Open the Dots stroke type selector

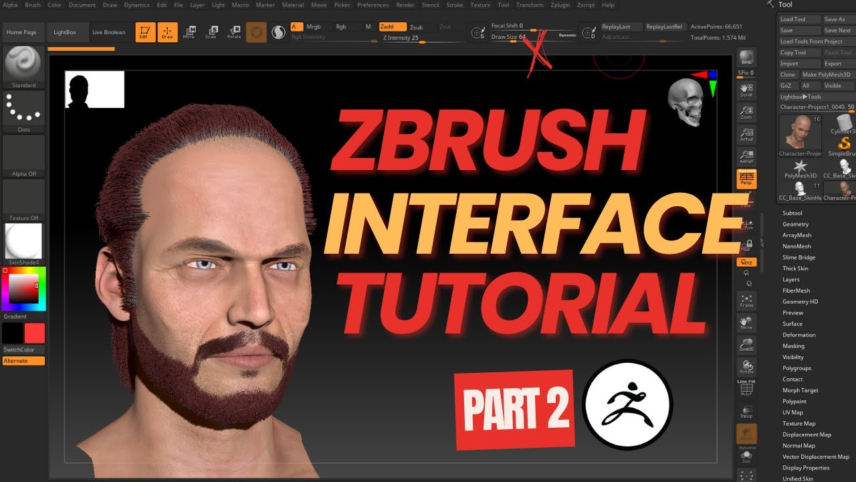[23, 110]
